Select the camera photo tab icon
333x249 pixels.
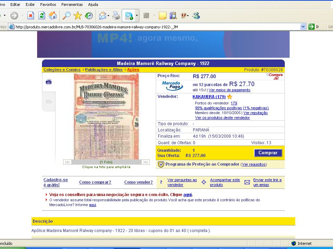tap(49, 82)
